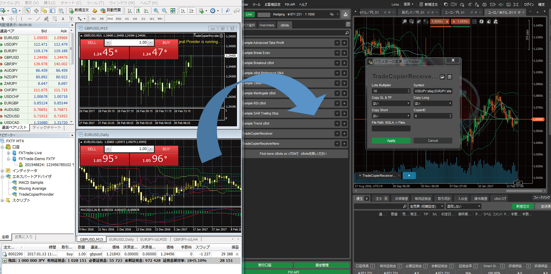This screenshot has height=274, width=551.
Task: Expand Sample Advanced Take Profit dropdown arrow
Action: coord(337,43)
